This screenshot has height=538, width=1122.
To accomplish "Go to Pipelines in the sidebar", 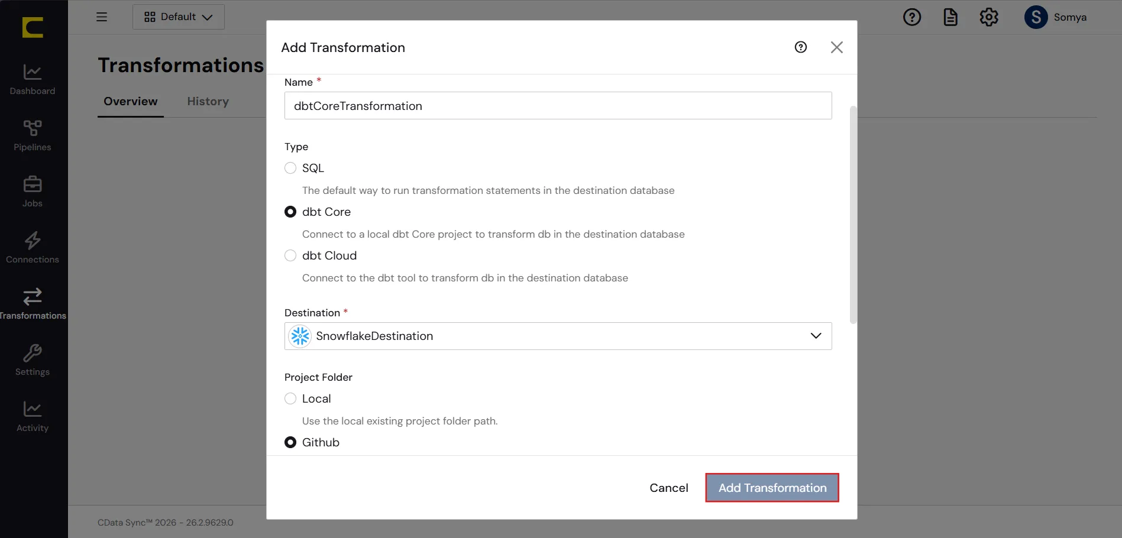I will pyautogui.click(x=33, y=136).
